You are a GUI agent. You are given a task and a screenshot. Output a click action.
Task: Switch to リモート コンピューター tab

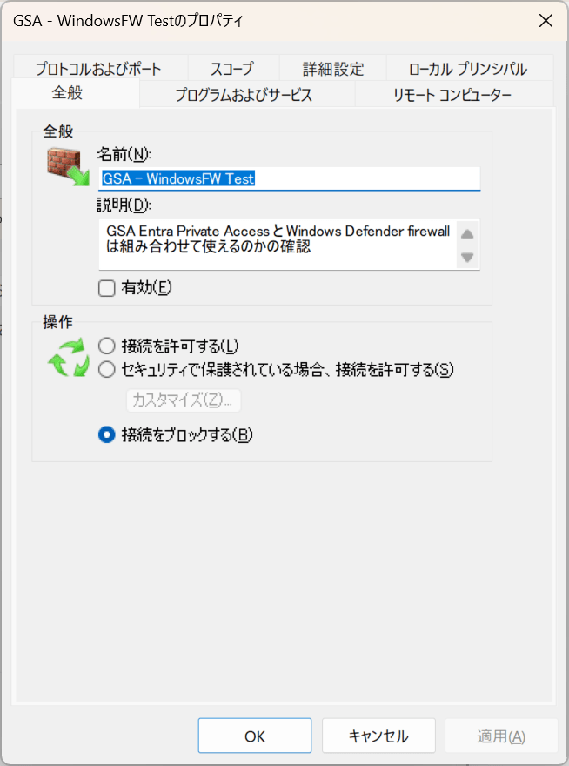452,94
